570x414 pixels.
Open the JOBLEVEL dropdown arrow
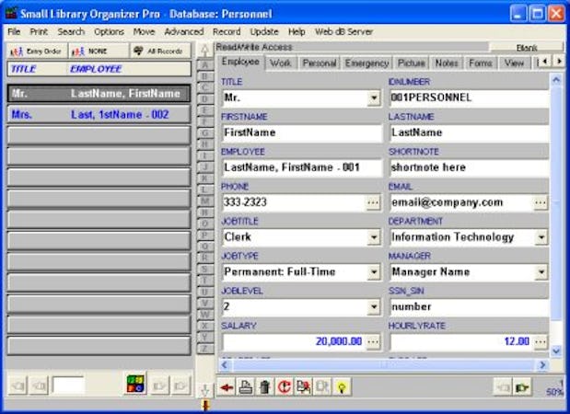point(374,307)
